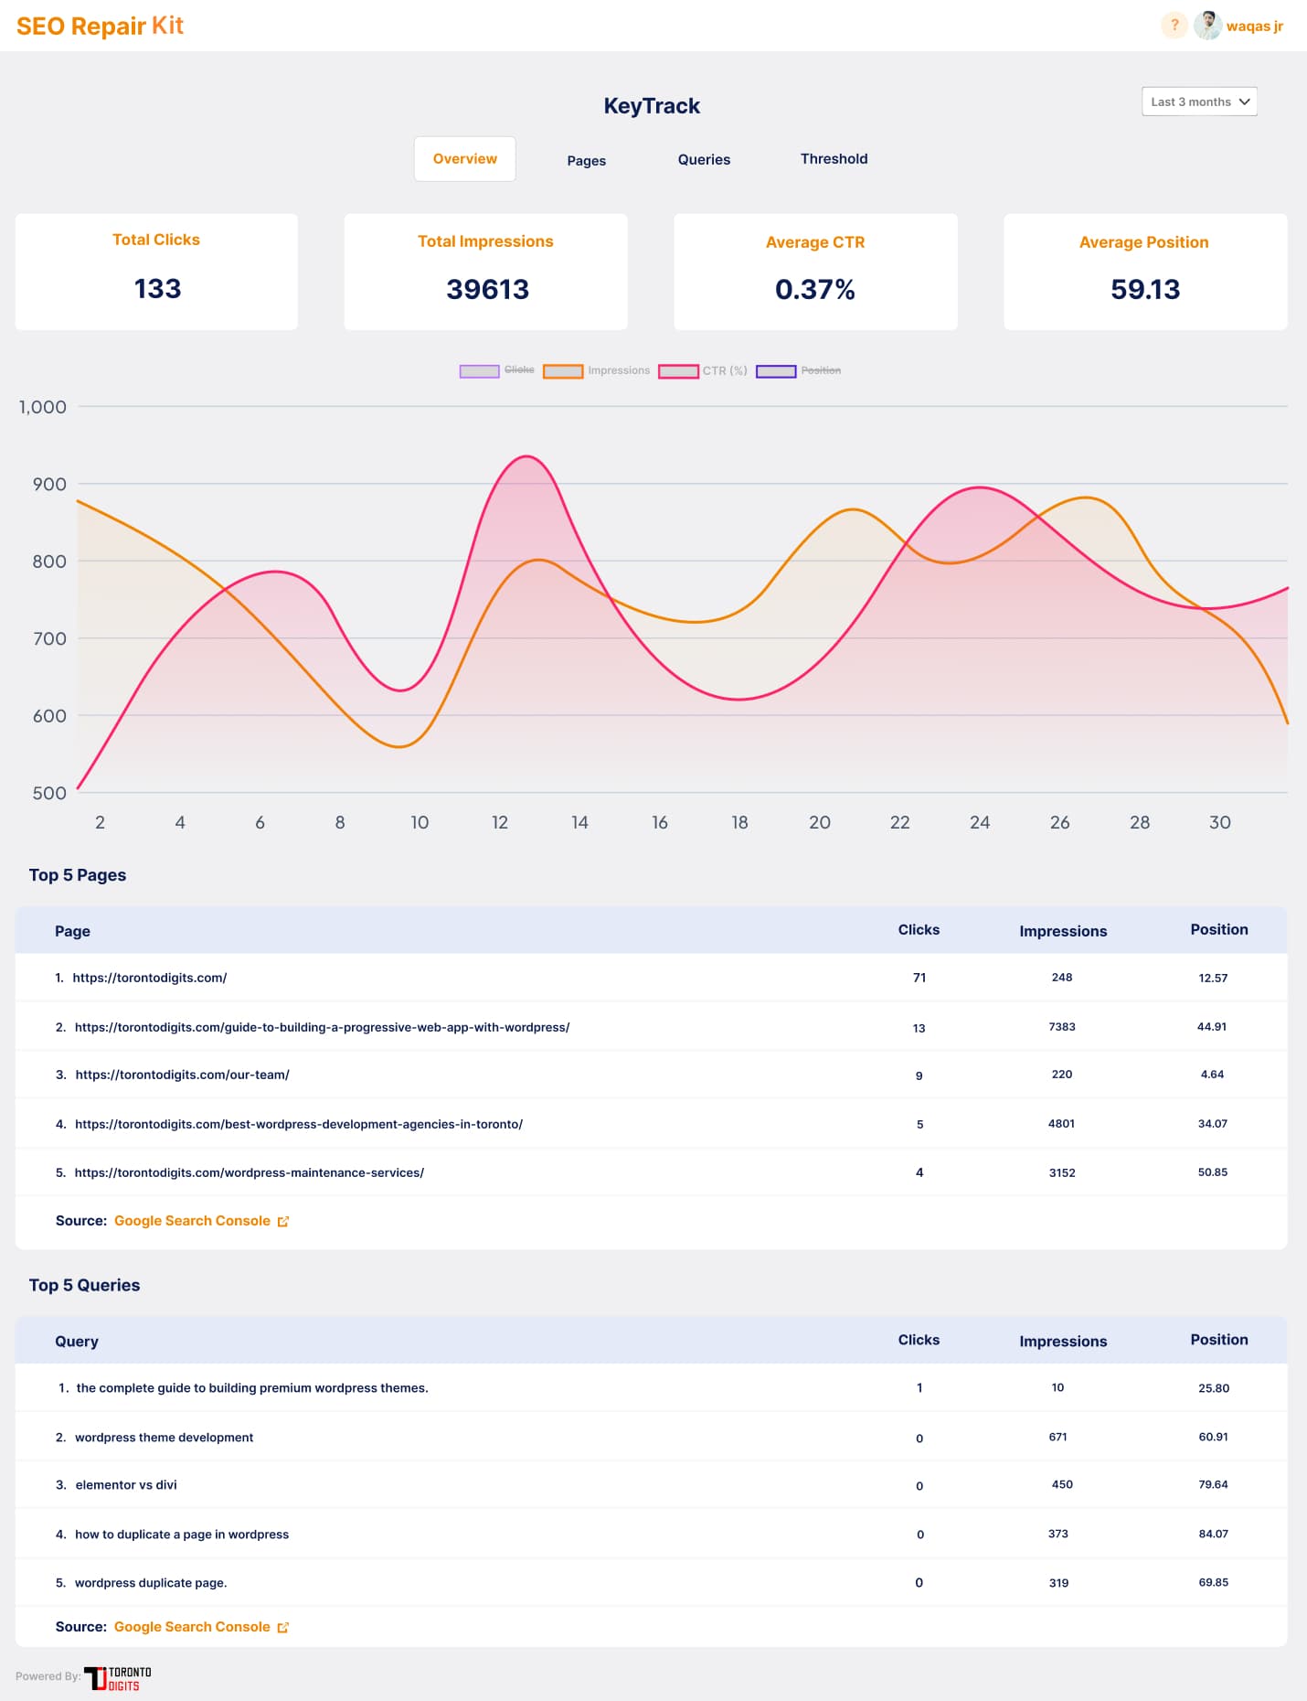
Task: Select the query about building premium wordpress themes
Action: click(x=252, y=1388)
